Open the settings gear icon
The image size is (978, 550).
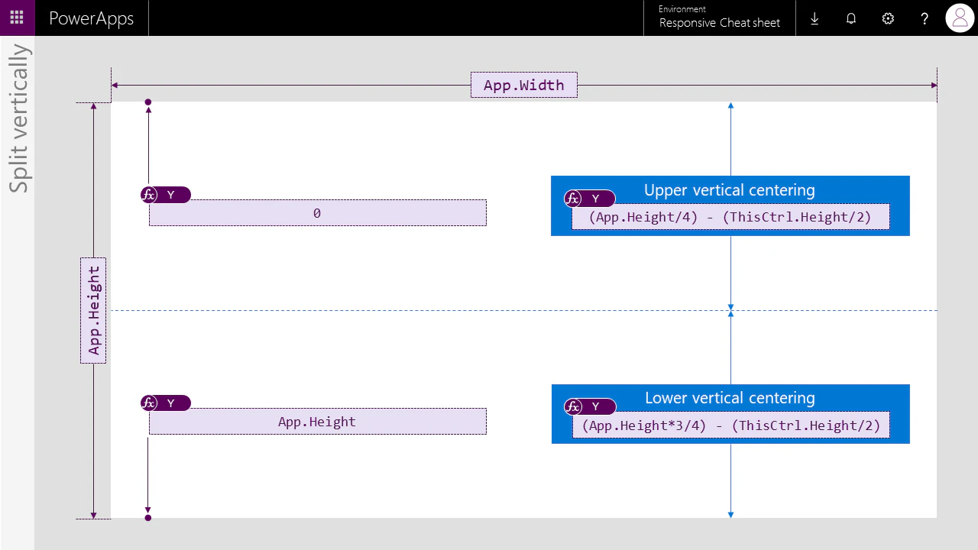point(888,18)
